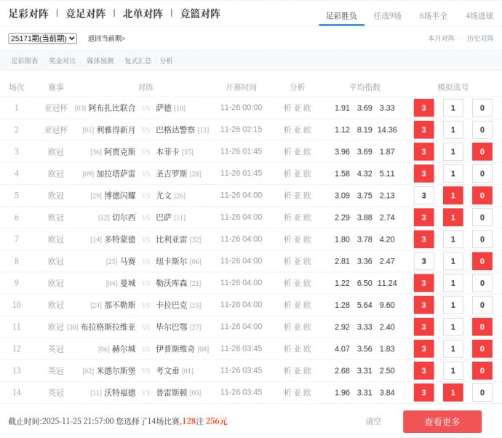
Task: Toggle the 3 pick for match 5 博德闪耀
Action: [x=423, y=196]
